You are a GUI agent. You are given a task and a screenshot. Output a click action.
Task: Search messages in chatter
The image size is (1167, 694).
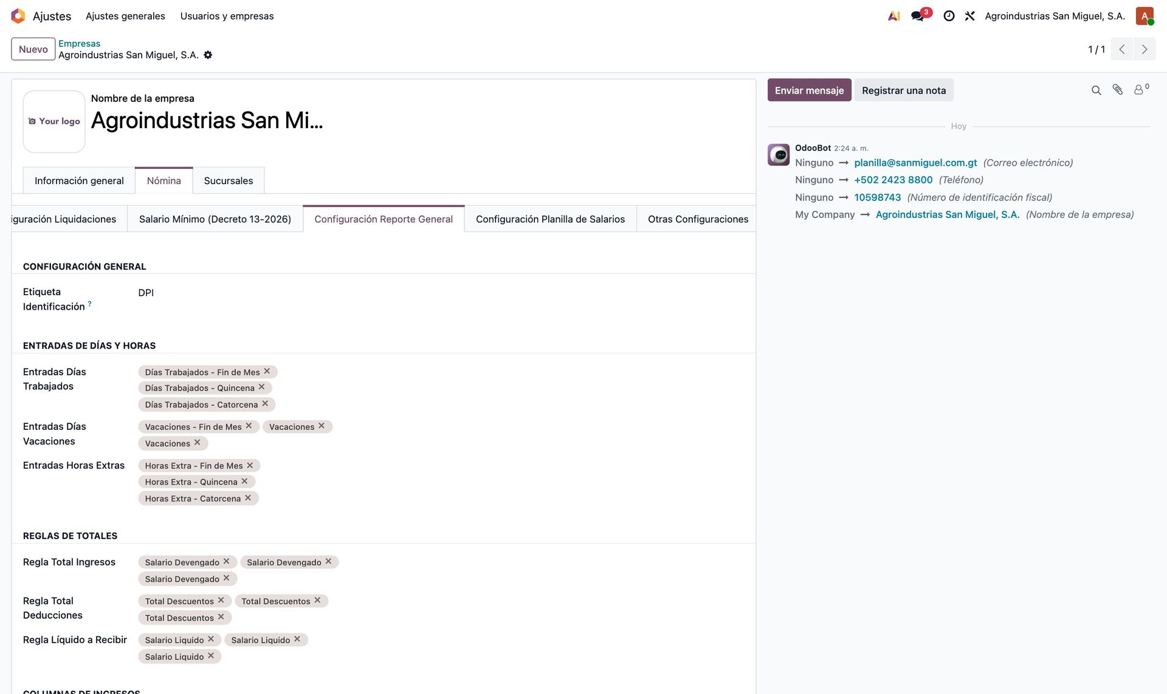click(1096, 90)
